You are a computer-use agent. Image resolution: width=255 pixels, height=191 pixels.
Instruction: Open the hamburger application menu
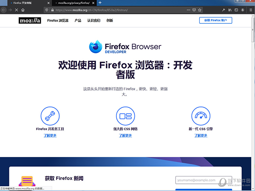pyautogui.click(x=251, y=10)
